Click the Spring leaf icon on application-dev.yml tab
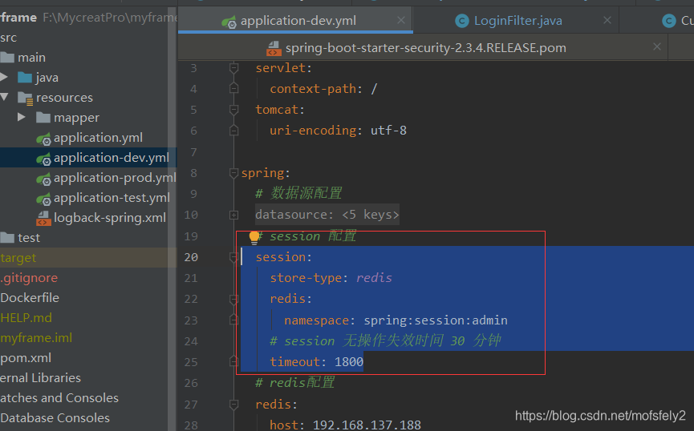The height and width of the screenshot is (431, 694). click(x=229, y=21)
